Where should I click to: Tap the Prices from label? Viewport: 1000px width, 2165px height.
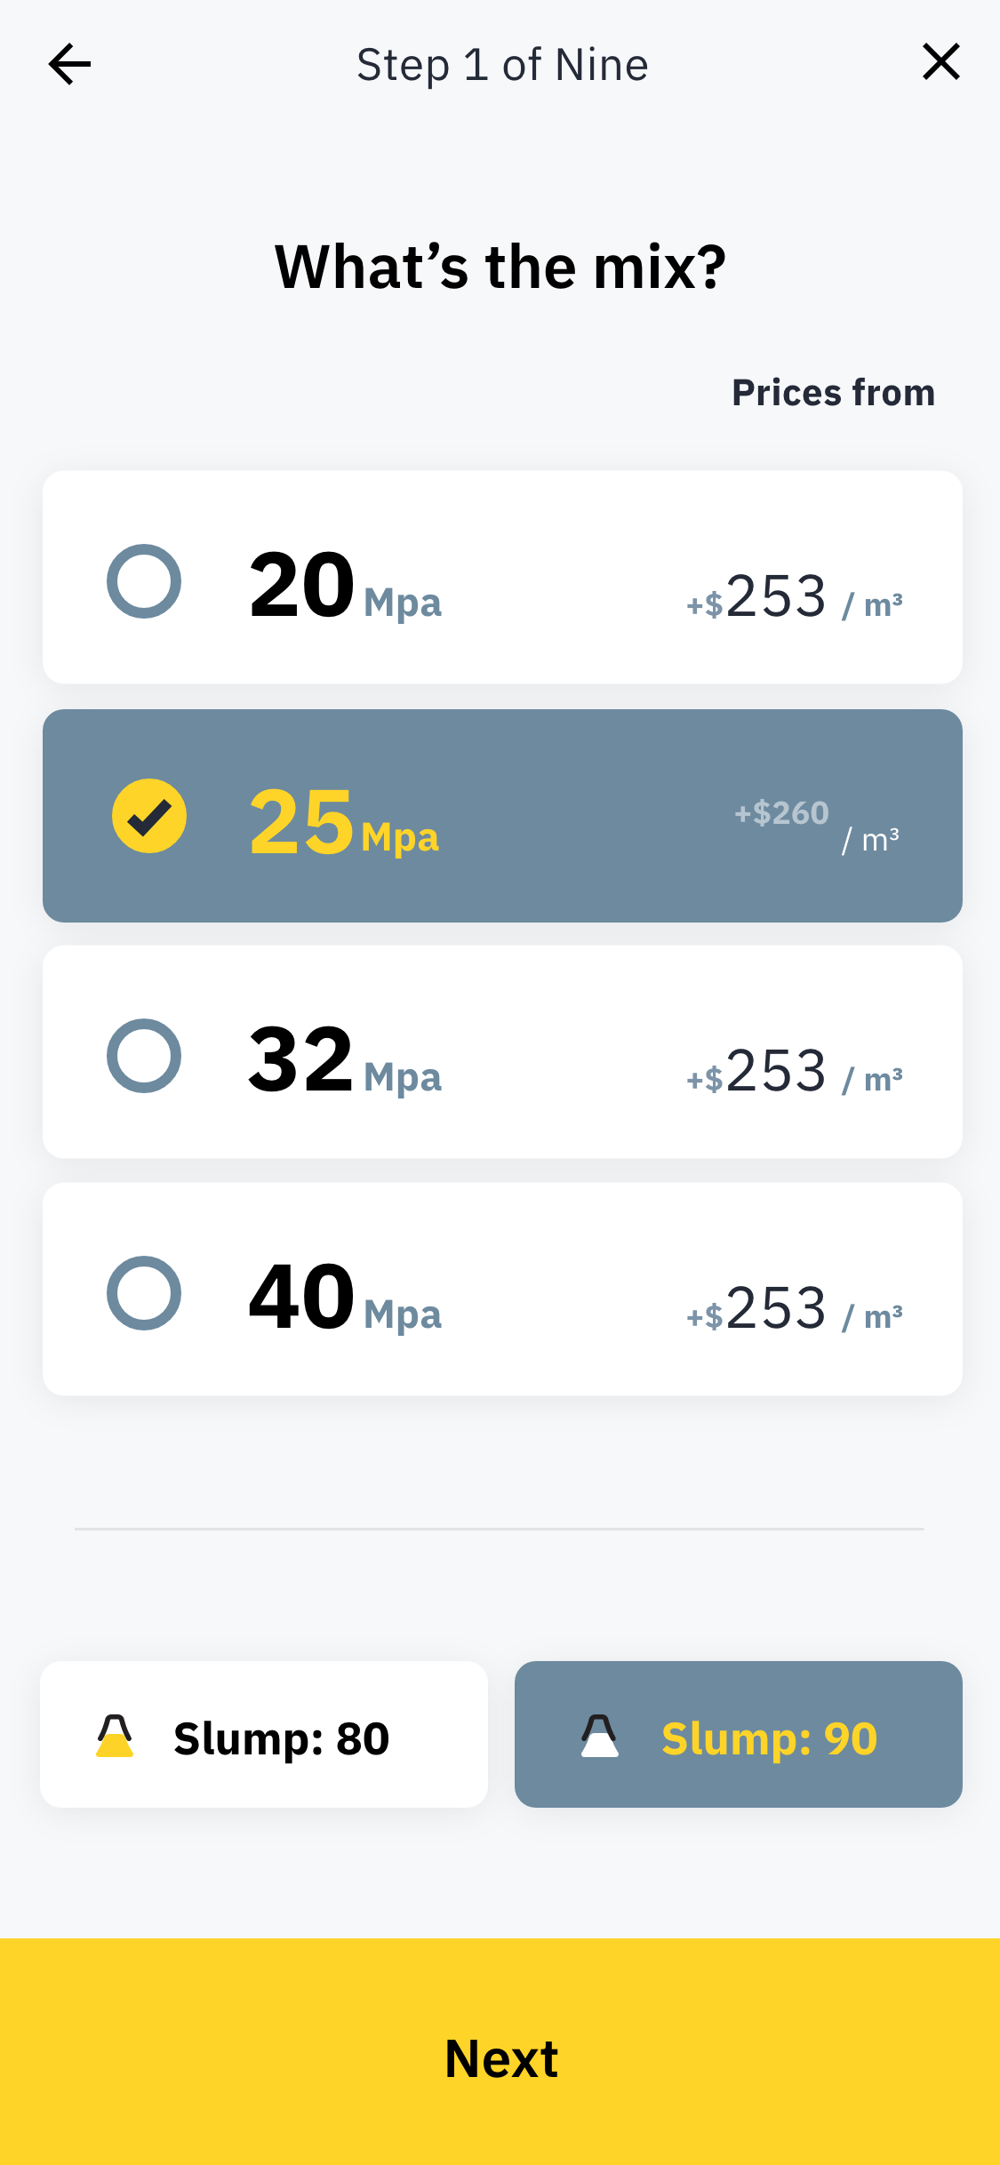(833, 393)
